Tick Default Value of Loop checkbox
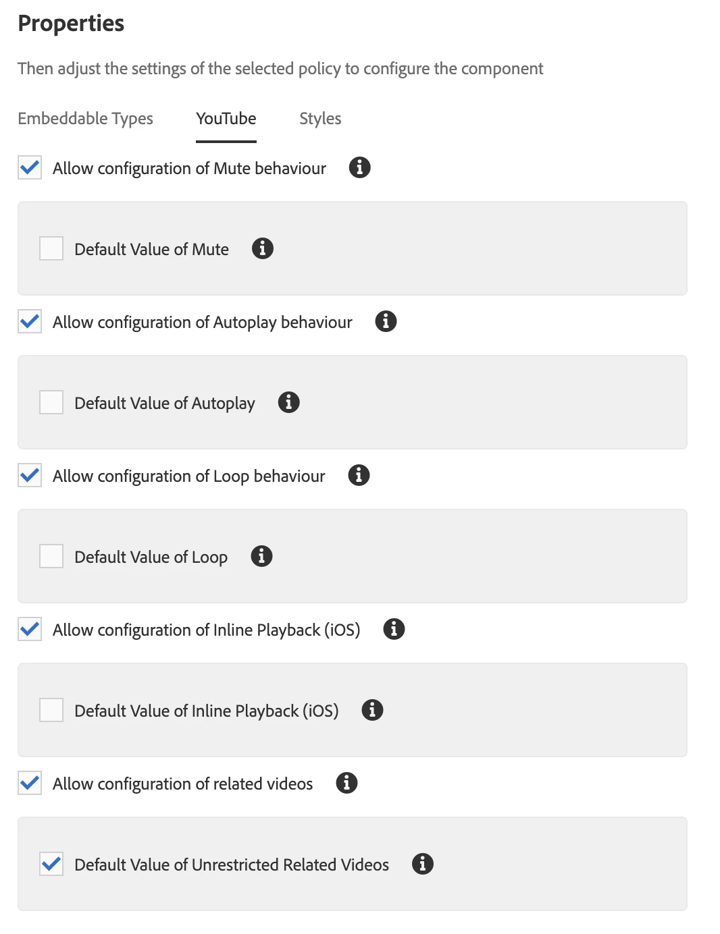The width and height of the screenshot is (720, 934). [x=51, y=556]
